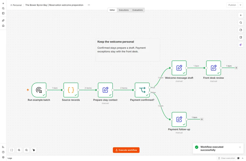Open the Personal project breadcrumb
Image resolution: width=246 pixels, height=161 pixels.
(16, 5)
